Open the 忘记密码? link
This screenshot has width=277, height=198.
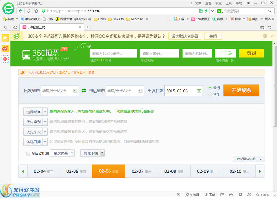(147, 60)
